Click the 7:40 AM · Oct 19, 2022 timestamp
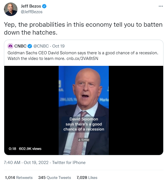The image size is (168, 182). [26, 163]
